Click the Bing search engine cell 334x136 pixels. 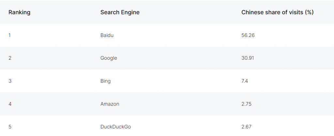[105, 81]
